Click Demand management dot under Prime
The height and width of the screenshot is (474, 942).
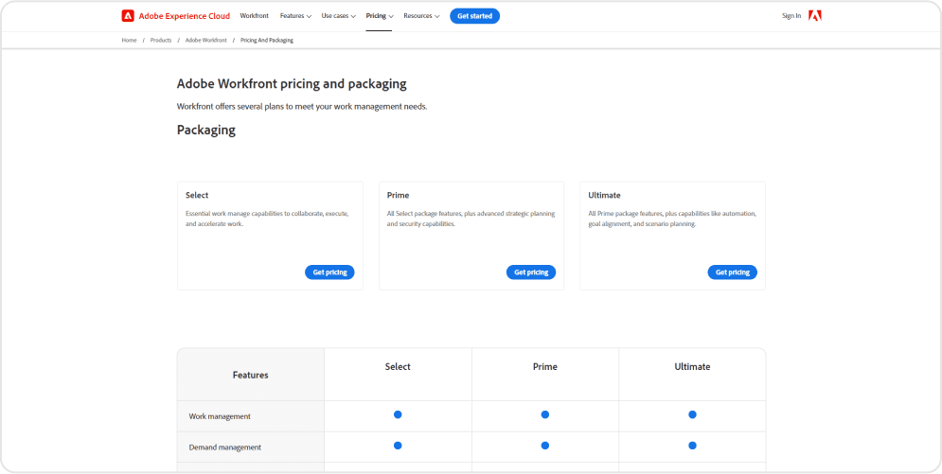(x=545, y=446)
